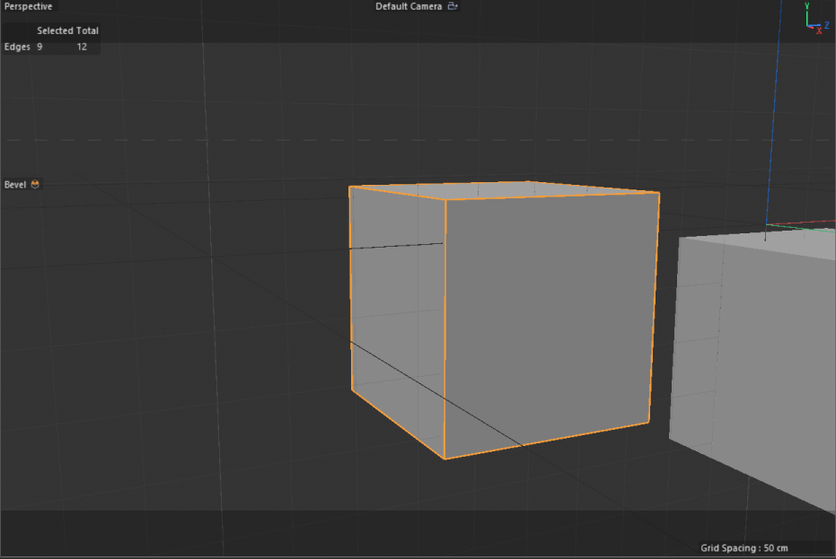Image resolution: width=836 pixels, height=559 pixels.
Task: Click the Bevel tool icon badge
Action: (x=34, y=184)
